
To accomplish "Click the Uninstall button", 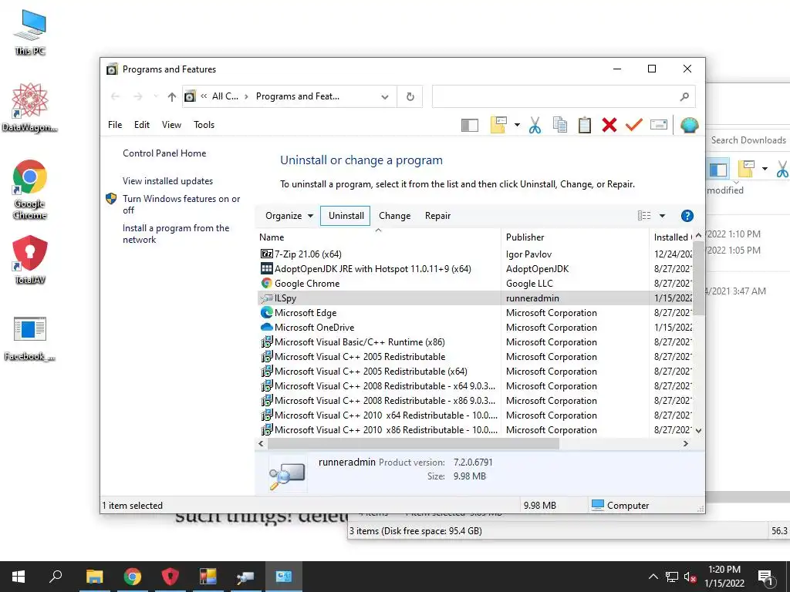I will tap(346, 216).
